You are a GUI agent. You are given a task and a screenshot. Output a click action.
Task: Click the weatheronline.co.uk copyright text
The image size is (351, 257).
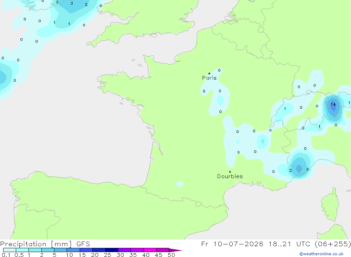point(322,254)
